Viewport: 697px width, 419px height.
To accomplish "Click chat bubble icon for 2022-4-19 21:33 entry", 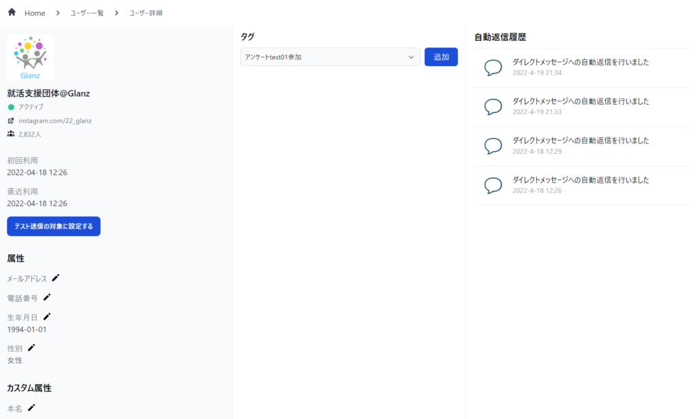I will click(493, 107).
